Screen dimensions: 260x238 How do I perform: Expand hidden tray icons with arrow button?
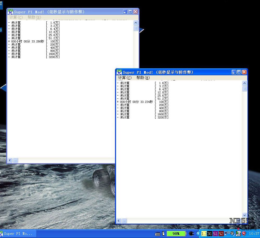(x=198, y=234)
